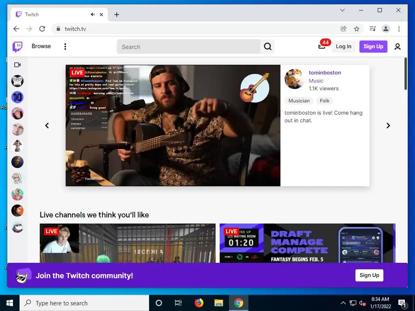Open the pale face avatar channel in sidebar
The width and height of the screenshot is (415, 311).
tap(17, 130)
